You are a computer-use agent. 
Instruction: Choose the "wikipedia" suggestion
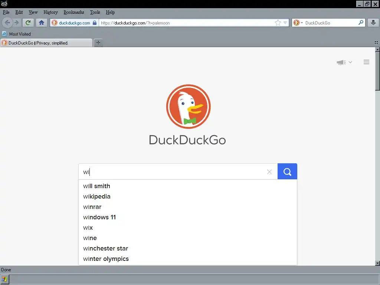(x=188, y=197)
